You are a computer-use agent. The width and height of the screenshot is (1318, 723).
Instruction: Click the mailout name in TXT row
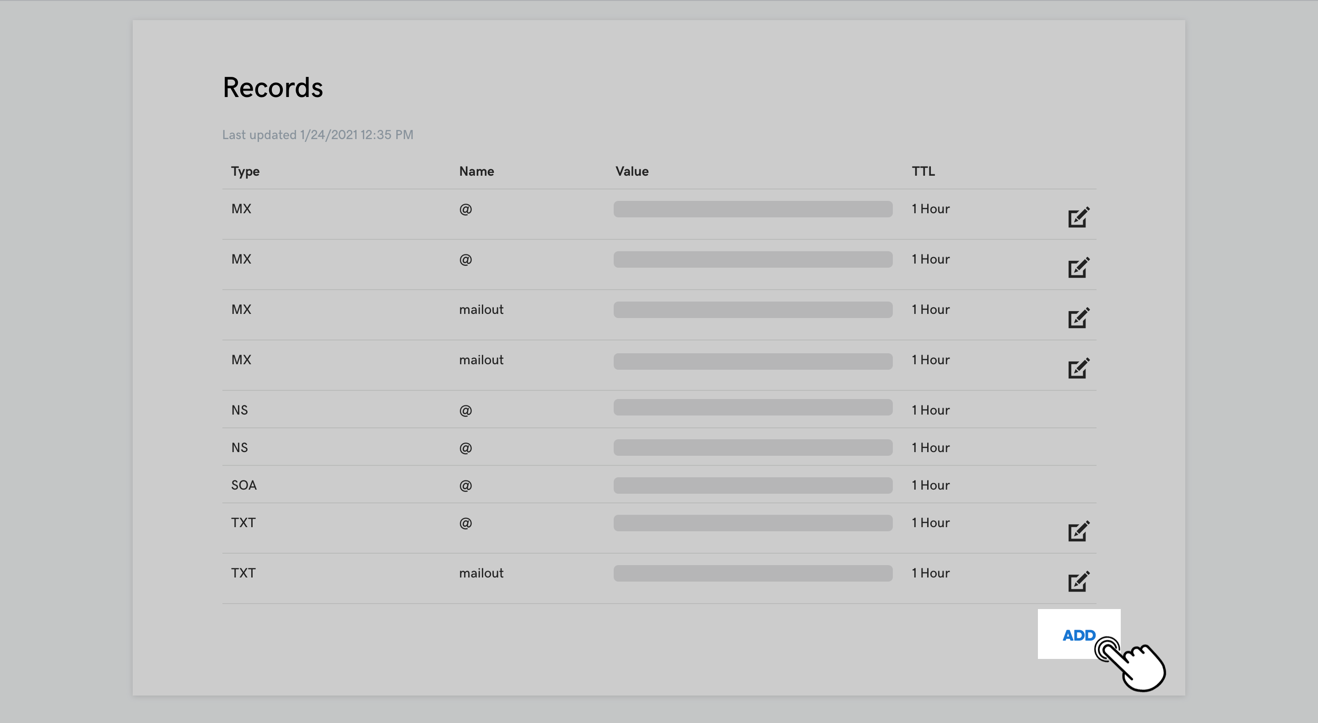pyautogui.click(x=481, y=573)
